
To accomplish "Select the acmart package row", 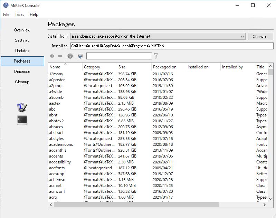I will 158,186.
